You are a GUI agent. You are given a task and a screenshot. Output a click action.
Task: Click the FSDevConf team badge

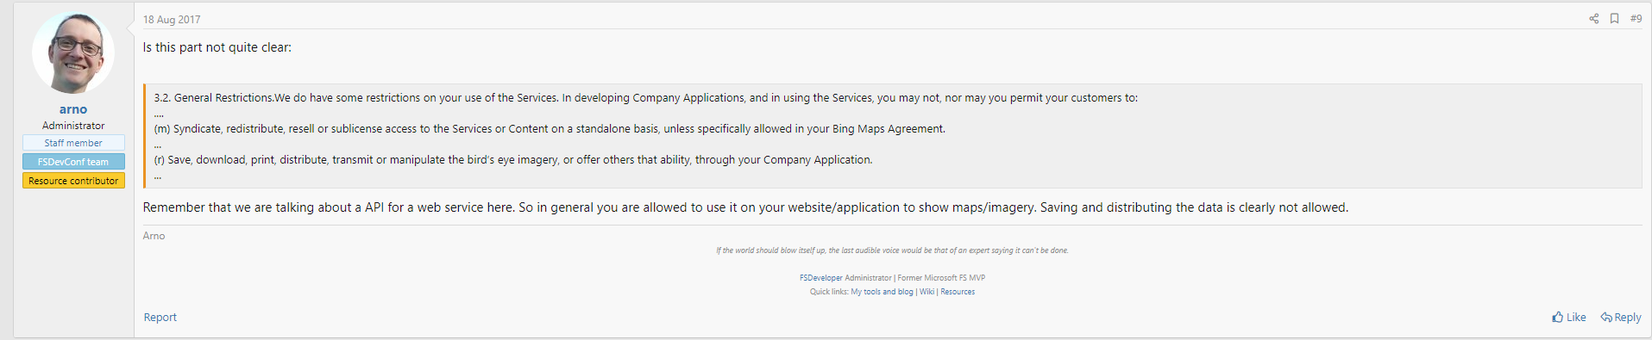pyautogui.click(x=73, y=162)
